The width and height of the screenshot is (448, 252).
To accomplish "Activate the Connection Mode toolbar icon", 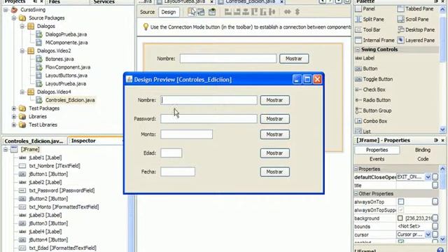I will [201, 12].
